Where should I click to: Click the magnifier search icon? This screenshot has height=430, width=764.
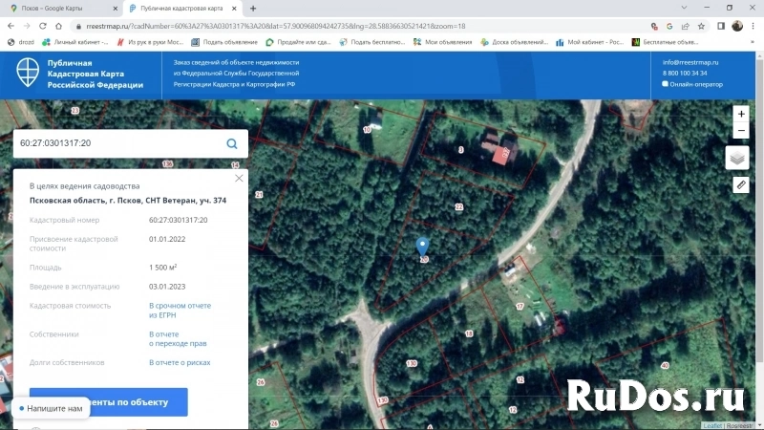point(232,144)
